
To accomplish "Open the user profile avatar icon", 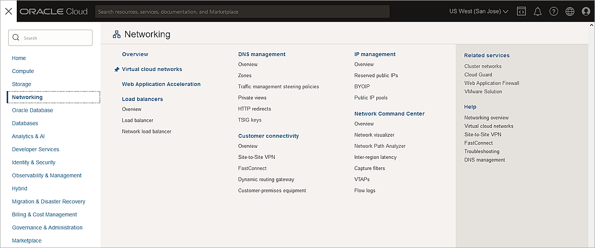I will click(x=586, y=11).
